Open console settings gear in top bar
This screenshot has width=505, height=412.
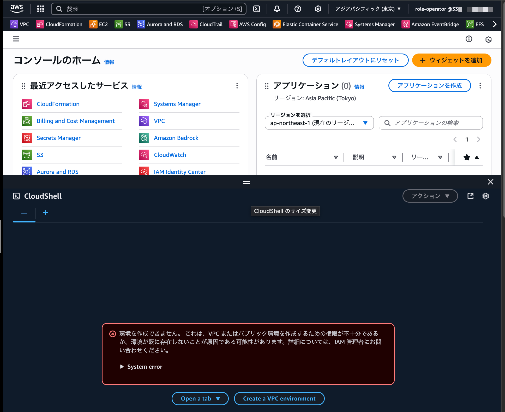(x=318, y=9)
